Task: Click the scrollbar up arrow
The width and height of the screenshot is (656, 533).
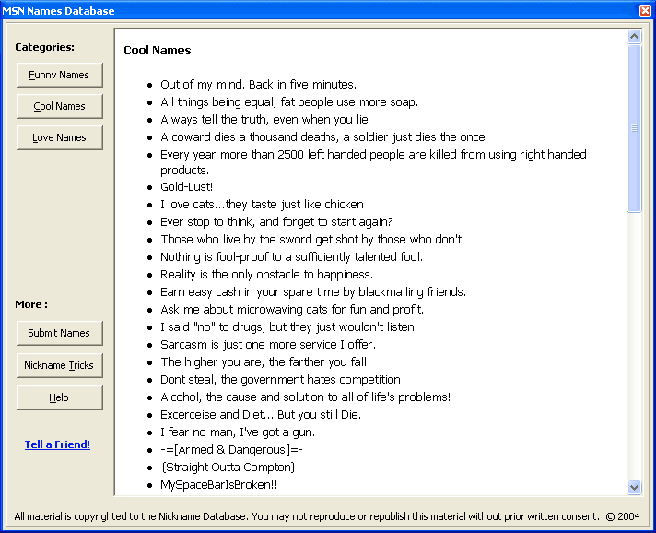Action: [x=634, y=37]
